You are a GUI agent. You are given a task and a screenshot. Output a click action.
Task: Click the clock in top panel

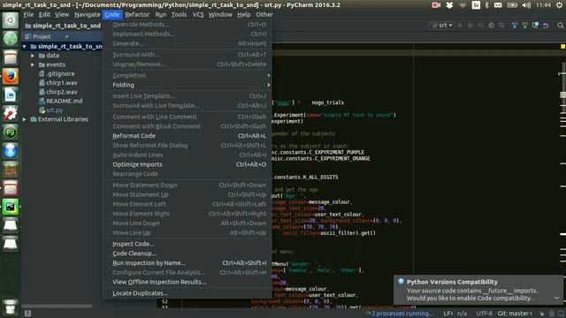point(543,5)
